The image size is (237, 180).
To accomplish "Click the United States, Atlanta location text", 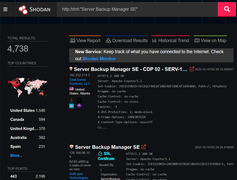I will (80, 91).
